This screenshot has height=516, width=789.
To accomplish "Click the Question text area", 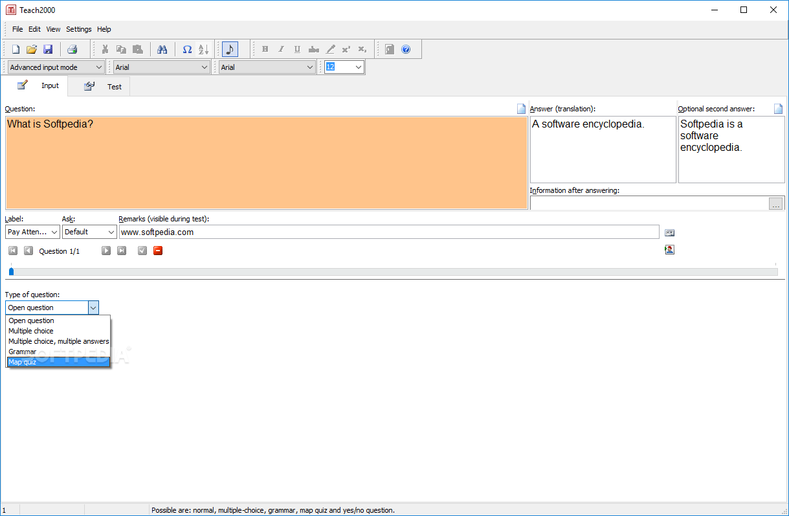I will pos(266,163).
